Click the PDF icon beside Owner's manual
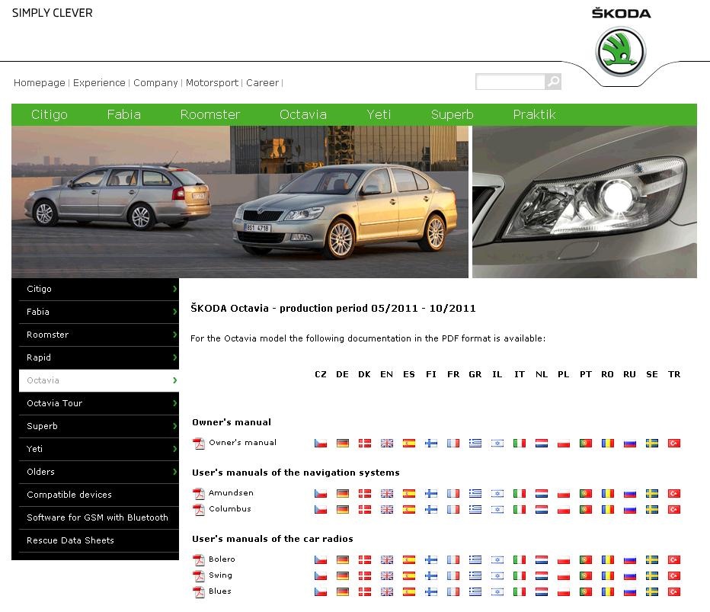Viewport: 710px width, 612px height. click(199, 444)
